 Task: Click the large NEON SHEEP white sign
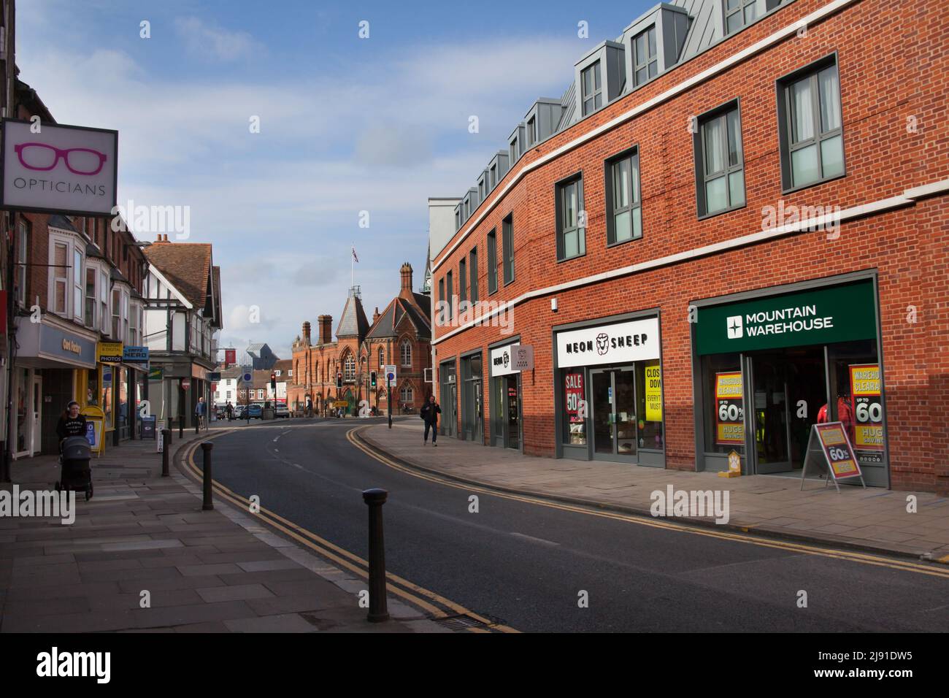click(x=607, y=342)
